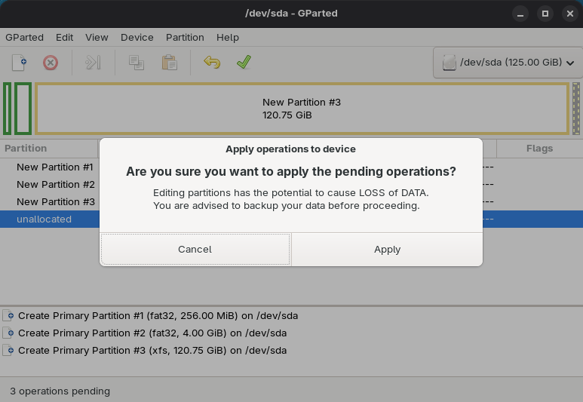Select New Partition #3 block in disk map
The height and width of the screenshot is (402, 583).
coord(302,109)
